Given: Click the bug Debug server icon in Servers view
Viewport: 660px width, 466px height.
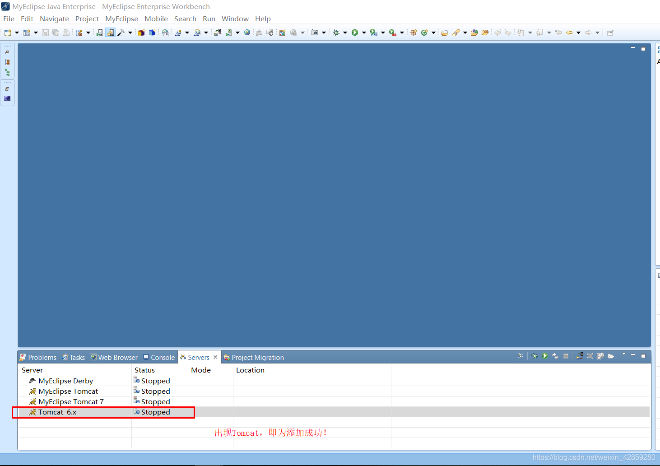Looking at the screenshot, I should click(x=535, y=356).
